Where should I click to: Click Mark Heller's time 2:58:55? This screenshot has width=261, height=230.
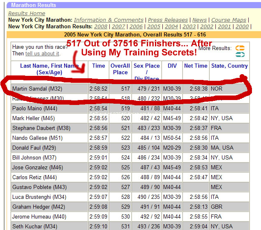(98, 118)
